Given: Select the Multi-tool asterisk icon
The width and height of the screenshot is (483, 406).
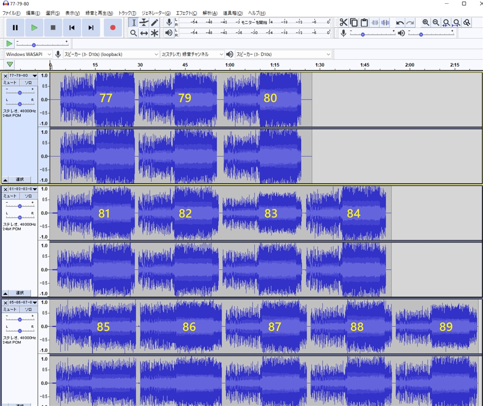Looking at the screenshot, I should click(155, 33).
